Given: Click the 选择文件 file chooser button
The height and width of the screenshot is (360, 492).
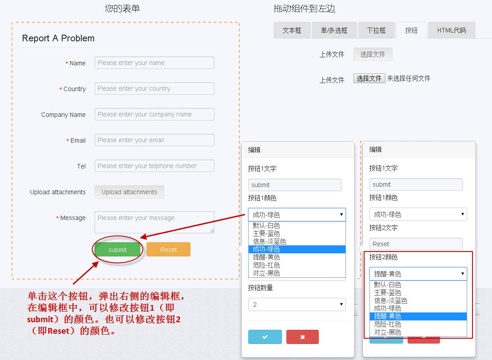Looking at the screenshot, I should tap(369, 78).
